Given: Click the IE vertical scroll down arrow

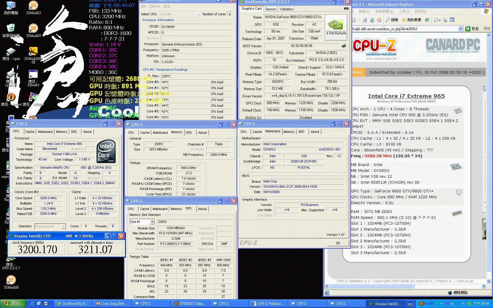Looking at the screenshot, I should coord(489,281).
